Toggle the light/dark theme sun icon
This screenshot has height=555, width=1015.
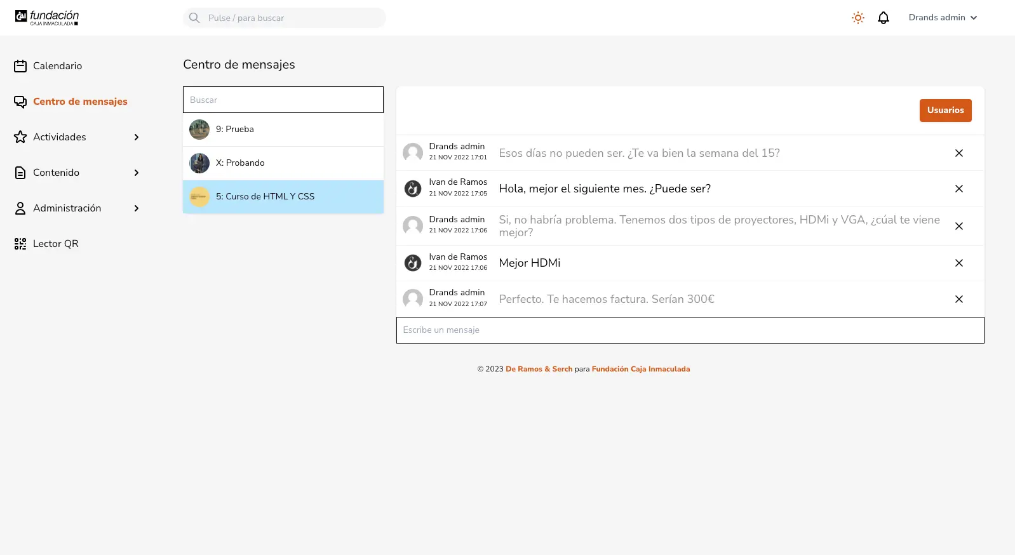click(x=857, y=18)
